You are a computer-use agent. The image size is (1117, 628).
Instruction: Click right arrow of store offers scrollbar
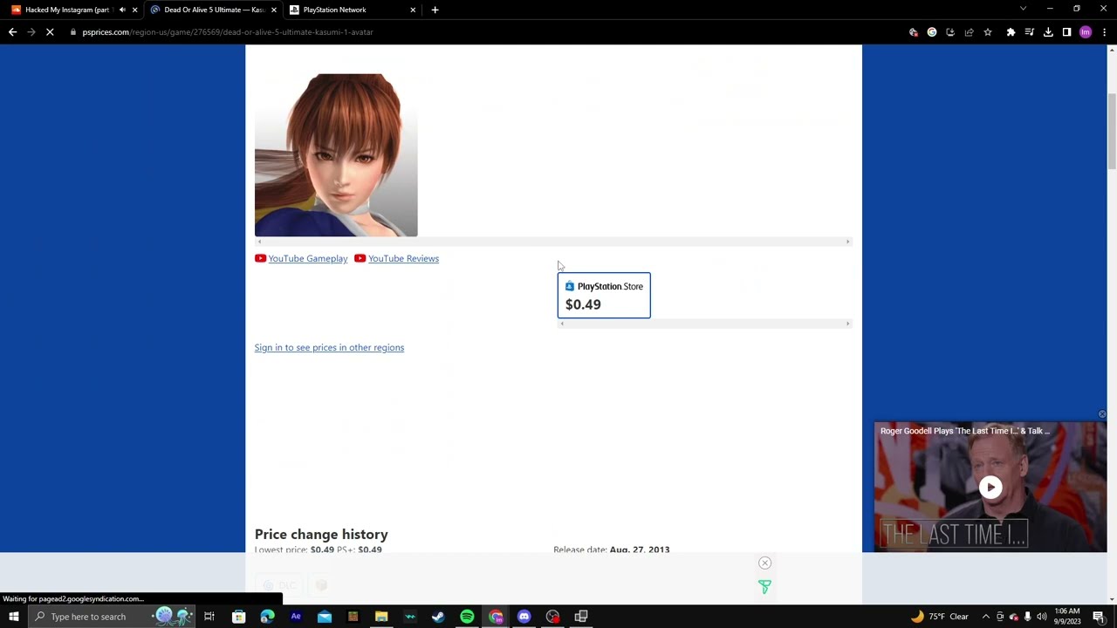click(x=847, y=324)
